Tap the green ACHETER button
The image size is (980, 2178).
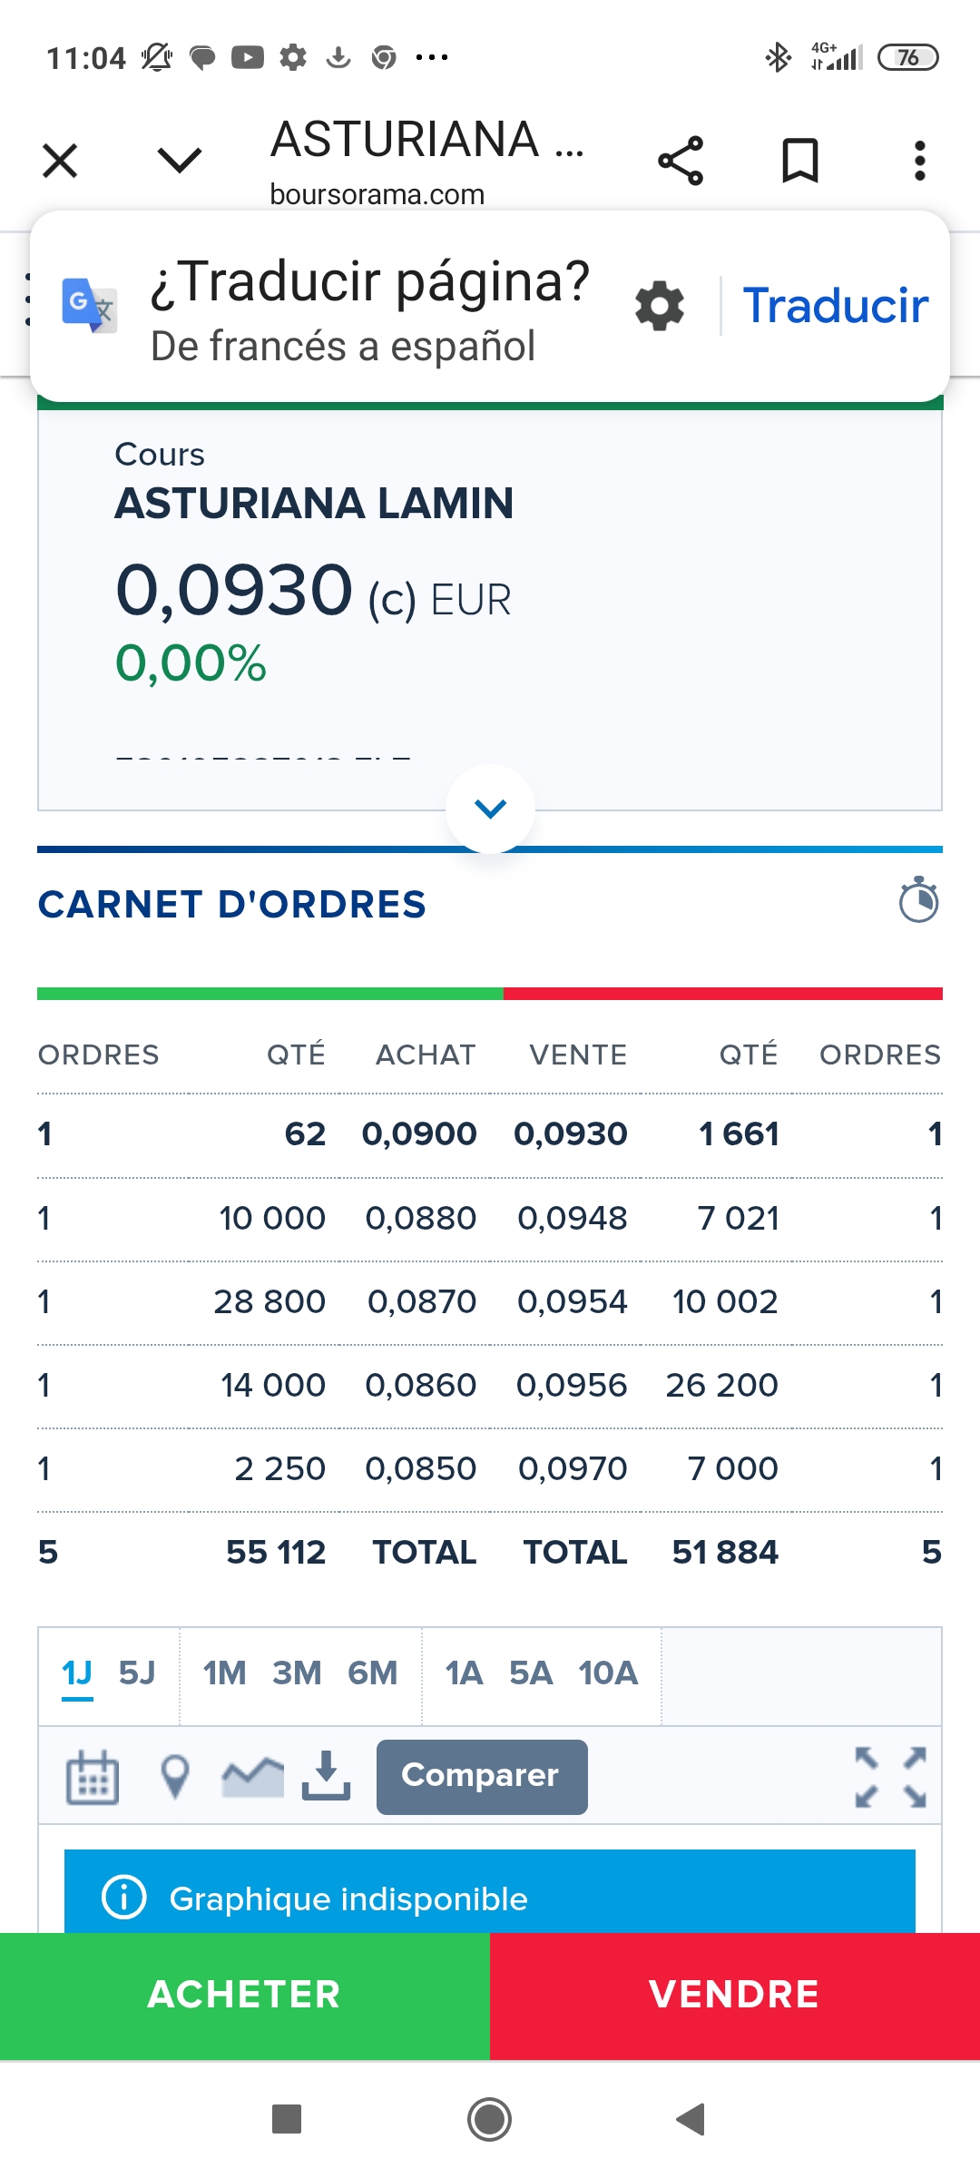click(x=245, y=1995)
